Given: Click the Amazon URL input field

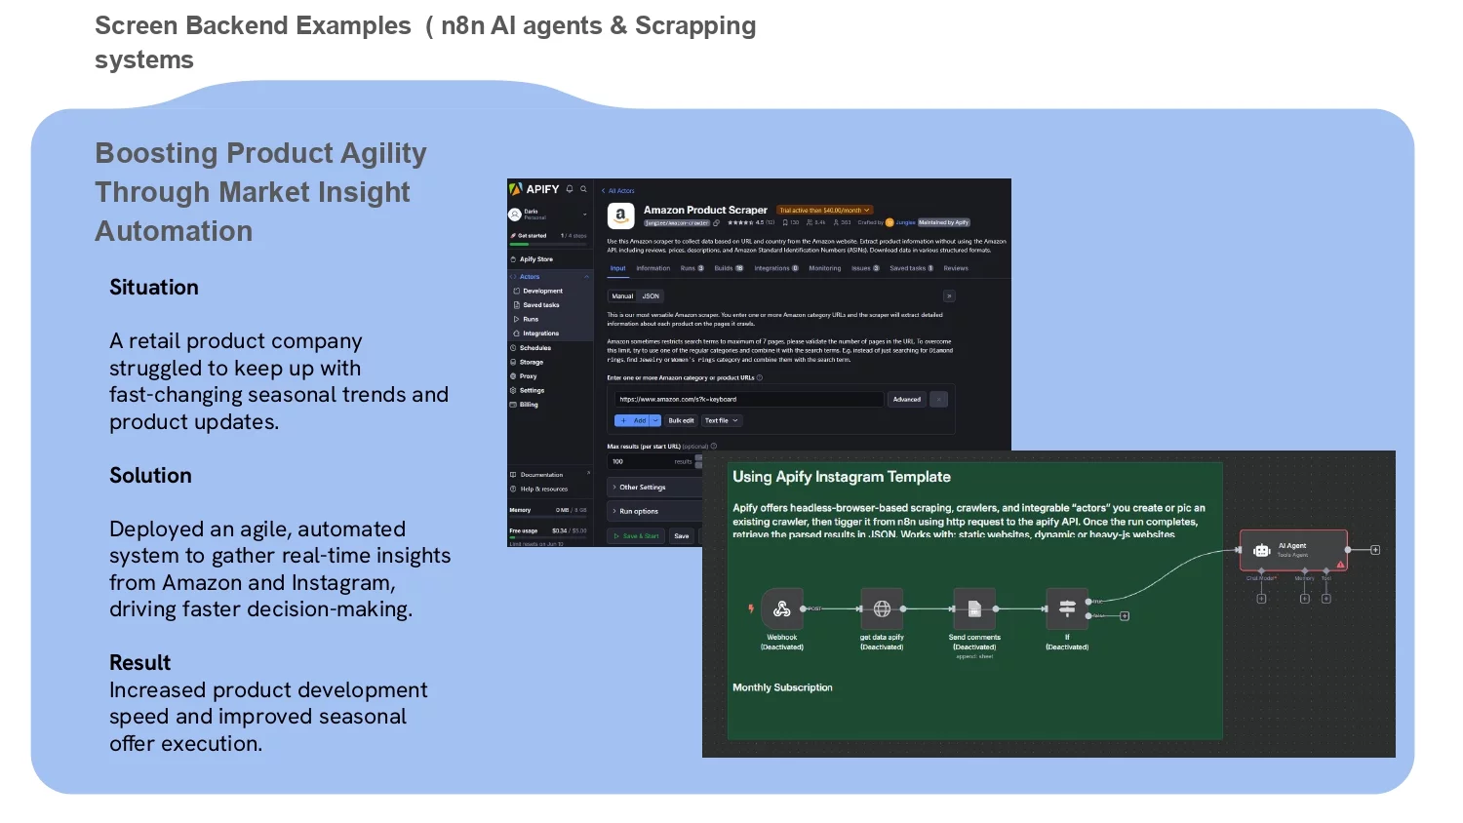Looking at the screenshot, I should click(748, 399).
